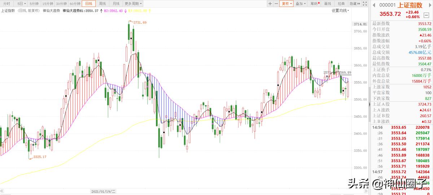Zoom out the chart with minus icon
This screenshot has height=195, width=433.
(x=276, y=4)
